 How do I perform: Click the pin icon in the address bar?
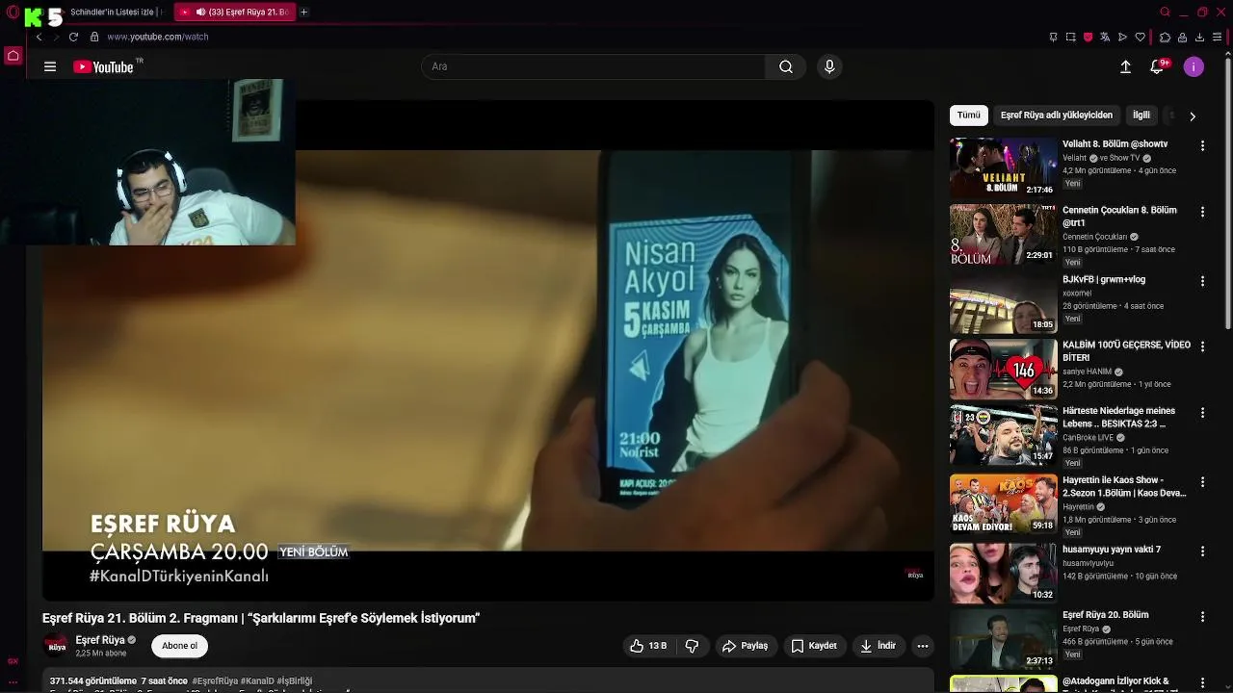pos(1053,37)
